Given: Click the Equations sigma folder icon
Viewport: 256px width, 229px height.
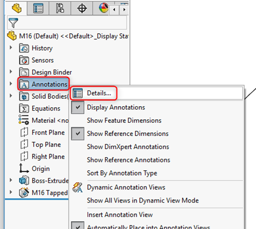Looking at the screenshot, I should (x=24, y=108).
